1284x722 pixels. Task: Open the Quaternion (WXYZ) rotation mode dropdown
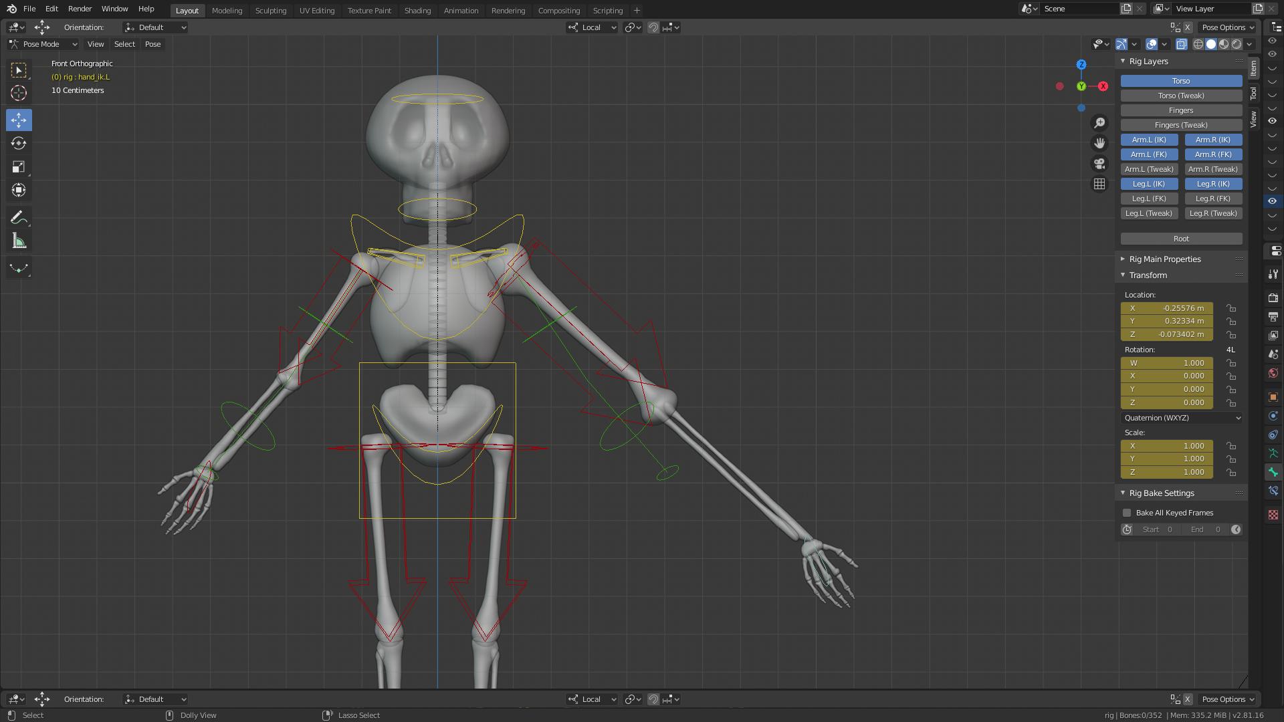click(x=1182, y=418)
